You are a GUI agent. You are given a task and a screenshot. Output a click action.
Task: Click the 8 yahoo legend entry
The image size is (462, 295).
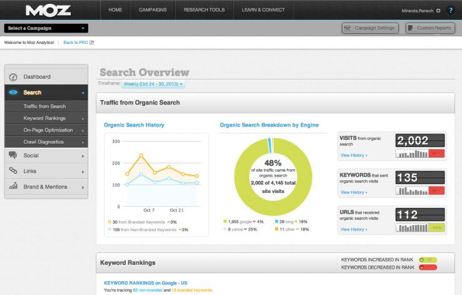click(240, 229)
